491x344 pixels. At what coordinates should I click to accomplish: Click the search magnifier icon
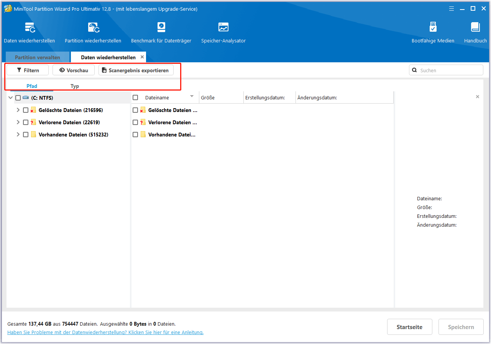click(414, 70)
